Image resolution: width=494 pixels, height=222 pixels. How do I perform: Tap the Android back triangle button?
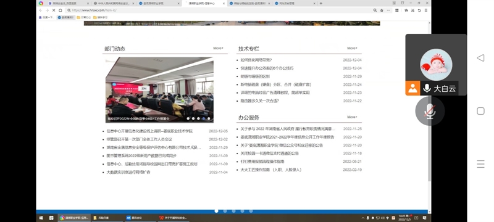[x=480, y=58]
